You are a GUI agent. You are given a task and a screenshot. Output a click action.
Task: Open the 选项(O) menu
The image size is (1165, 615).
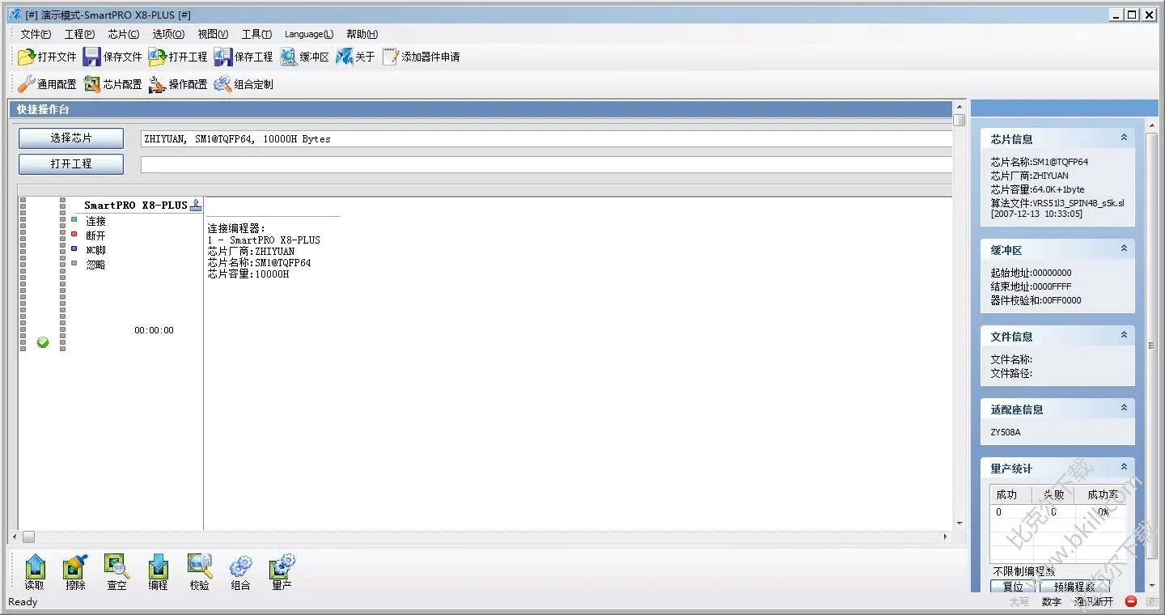coord(168,34)
